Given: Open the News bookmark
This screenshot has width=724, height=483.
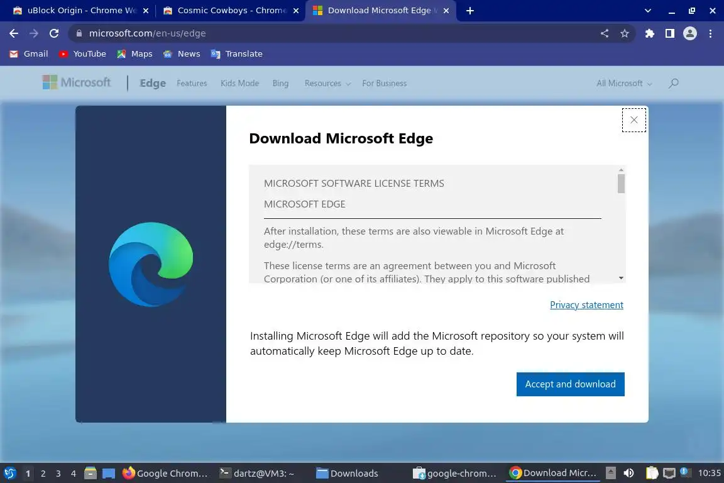Looking at the screenshot, I should (182, 53).
